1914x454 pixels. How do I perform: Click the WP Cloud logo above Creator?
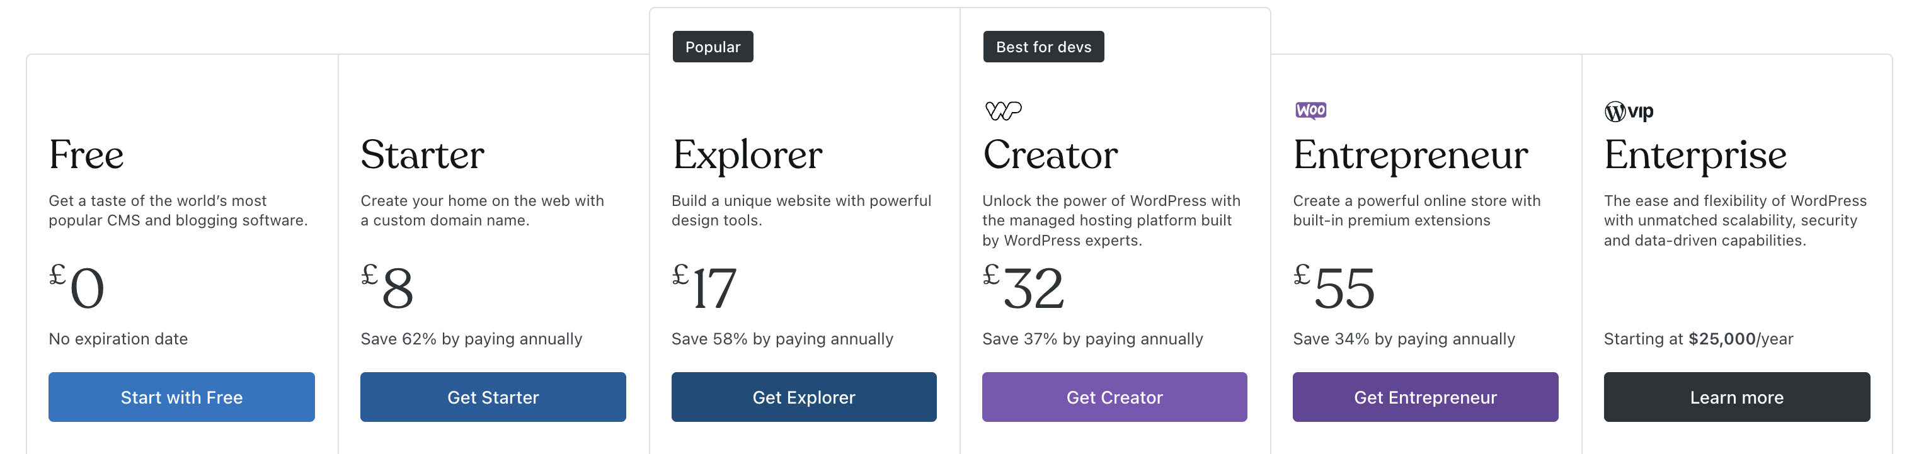pyautogui.click(x=1003, y=111)
